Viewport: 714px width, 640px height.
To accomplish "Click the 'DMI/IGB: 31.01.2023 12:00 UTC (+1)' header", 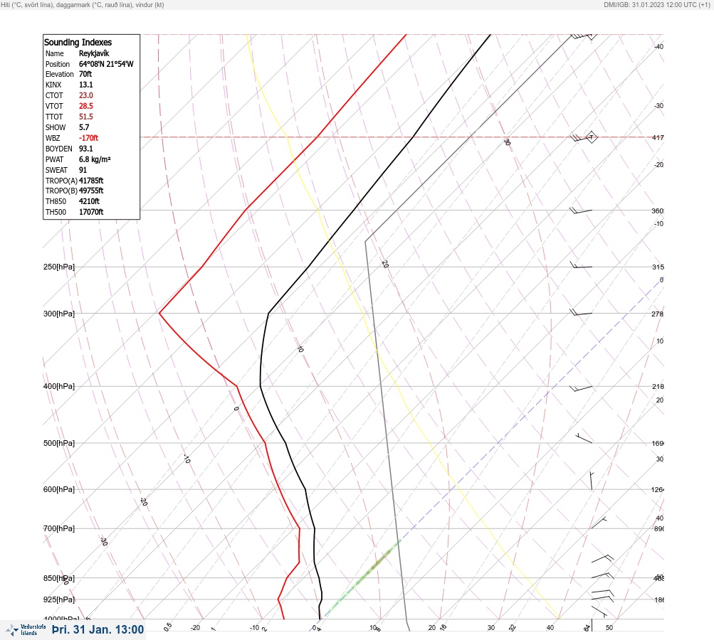I will pyautogui.click(x=656, y=4).
